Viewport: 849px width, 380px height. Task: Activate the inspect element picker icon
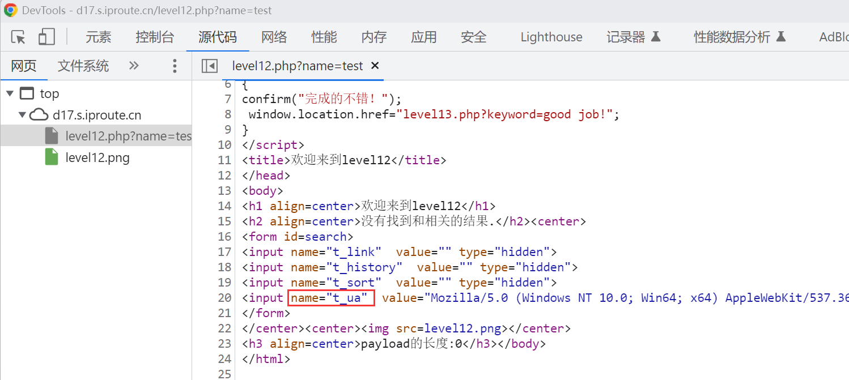pos(18,37)
